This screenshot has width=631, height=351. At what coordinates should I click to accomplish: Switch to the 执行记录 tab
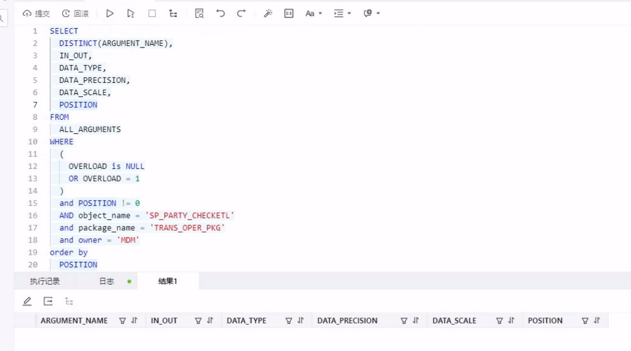[x=45, y=281]
